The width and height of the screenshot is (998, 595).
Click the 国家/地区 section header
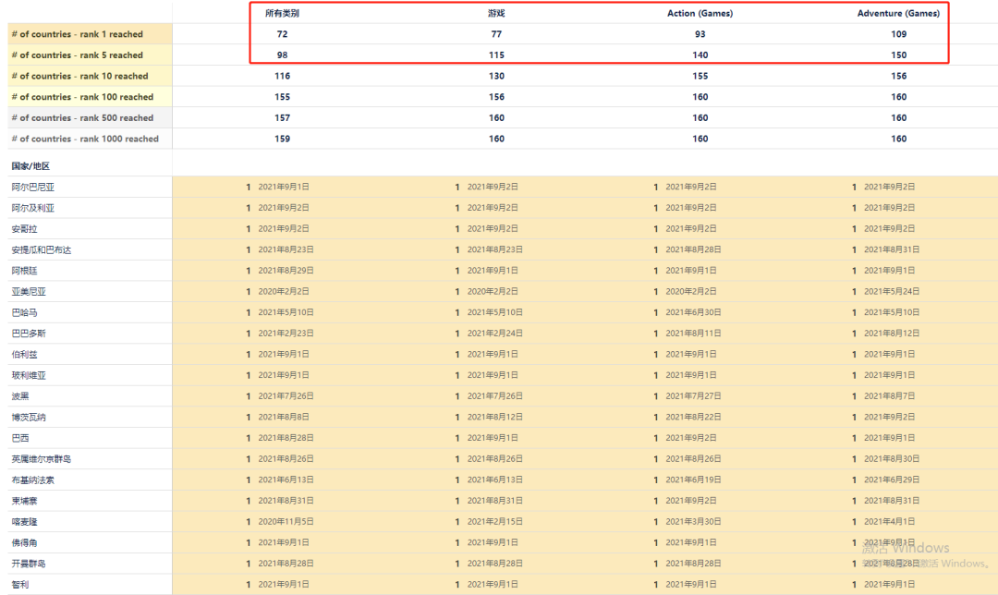click(30, 166)
